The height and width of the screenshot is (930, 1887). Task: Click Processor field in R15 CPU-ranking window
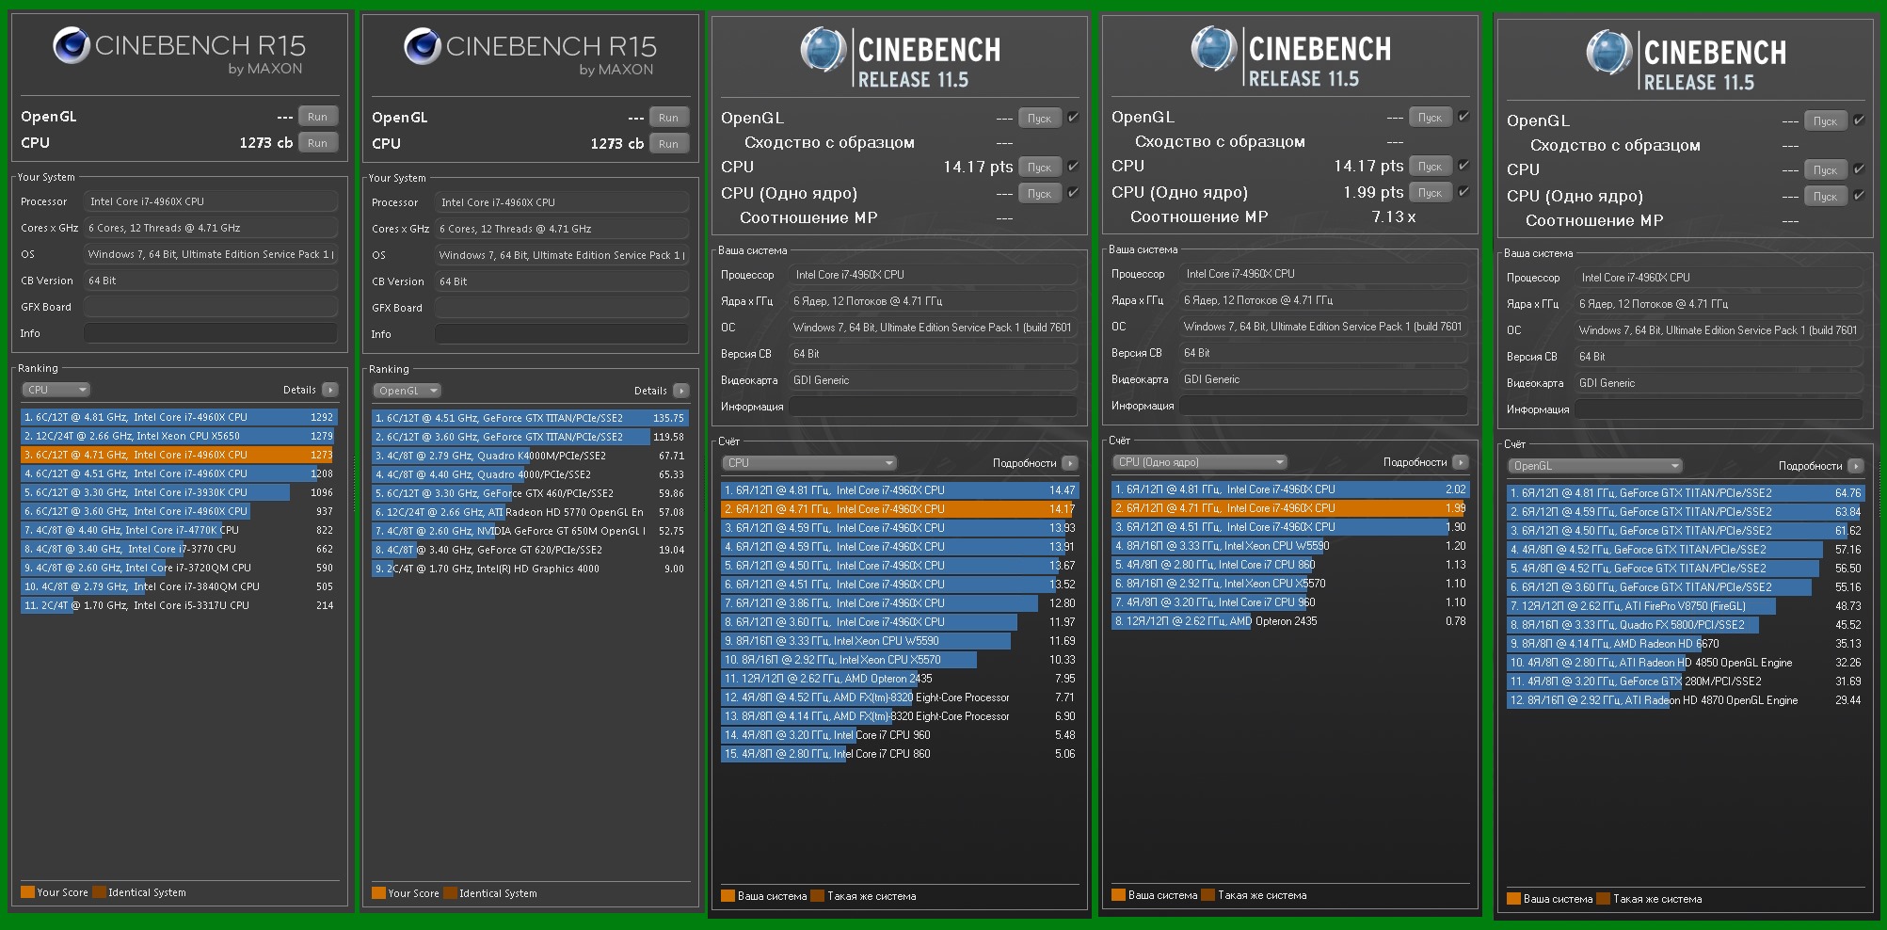pyautogui.click(x=211, y=201)
